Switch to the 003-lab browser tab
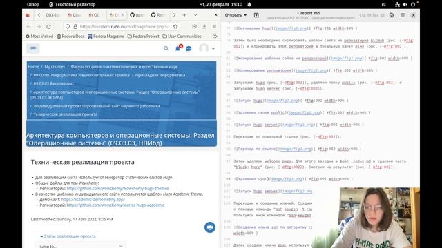Screen dimensions: 442x248 click(x=53, y=15)
